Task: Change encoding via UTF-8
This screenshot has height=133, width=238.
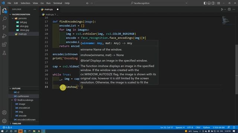Action: [190, 127]
